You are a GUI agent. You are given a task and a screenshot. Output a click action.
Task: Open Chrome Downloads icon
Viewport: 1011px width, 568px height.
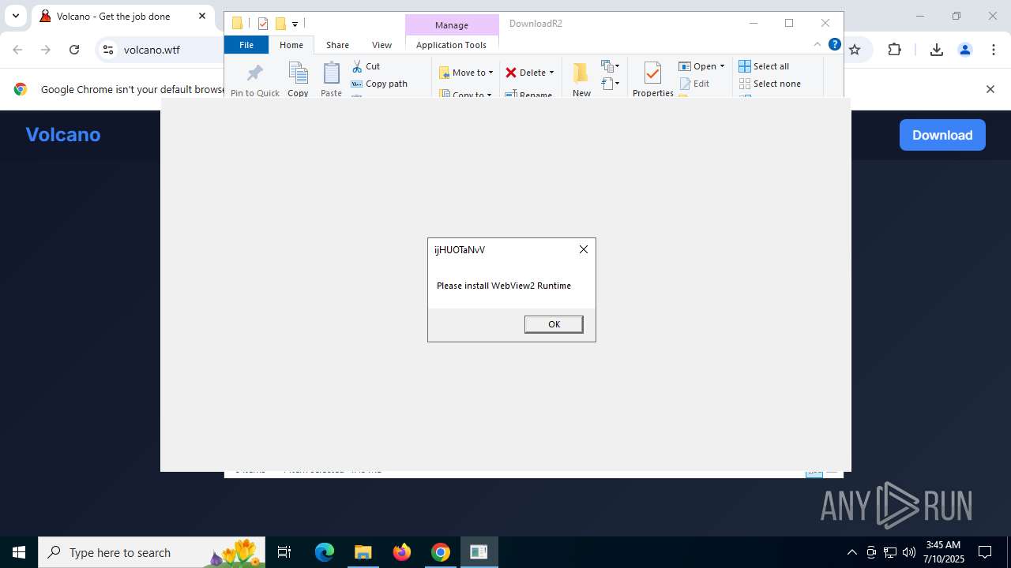tap(937, 50)
